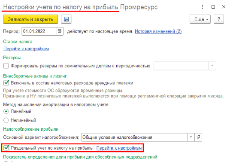230x162 pixels.
Task: Close the settings window
Action: click(x=224, y=7)
